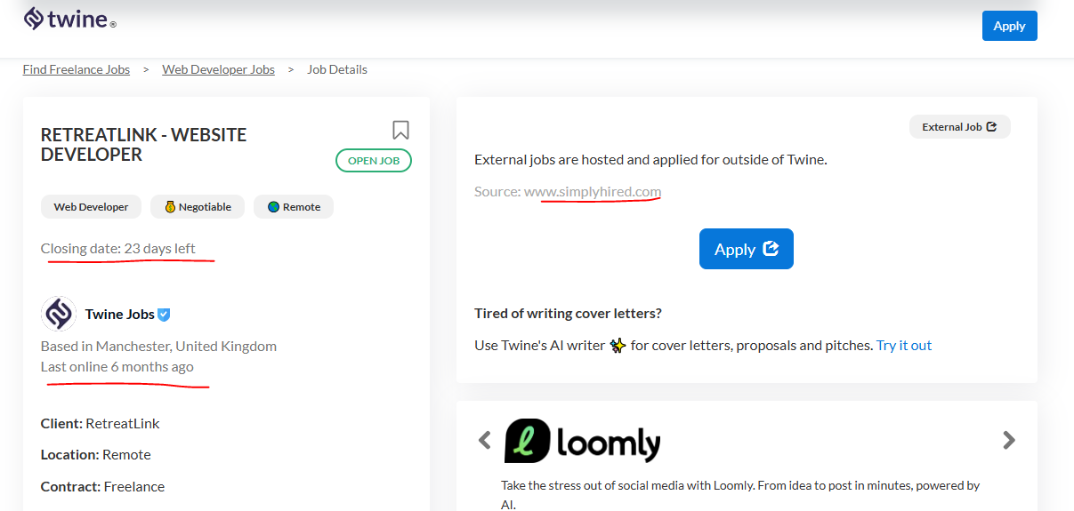The image size is (1074, 511).
Task: Click the top-right Apply button
Action: click(x=1009, y=26)
